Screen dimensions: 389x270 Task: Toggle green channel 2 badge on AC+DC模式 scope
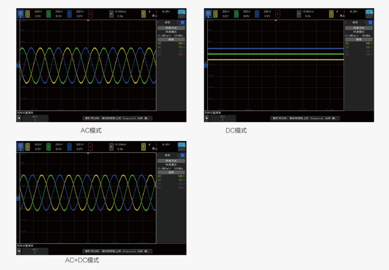[x=48, y=147]
